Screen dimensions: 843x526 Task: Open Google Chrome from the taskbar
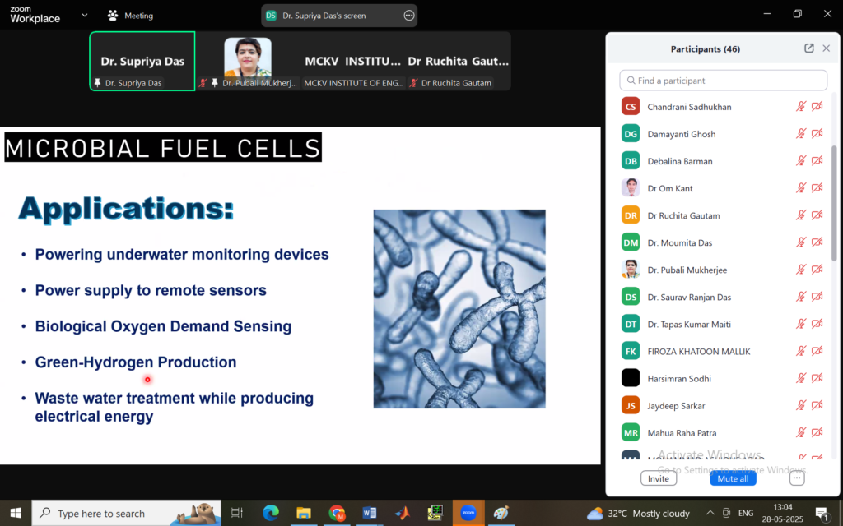pyautogui.click(x=337, y=513)
